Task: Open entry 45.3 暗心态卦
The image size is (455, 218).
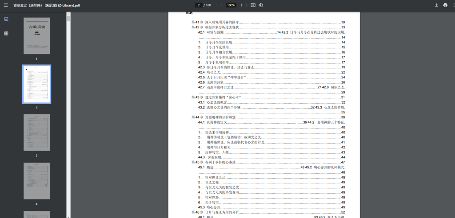Action: pyautogui.click(x=271, y=207)
